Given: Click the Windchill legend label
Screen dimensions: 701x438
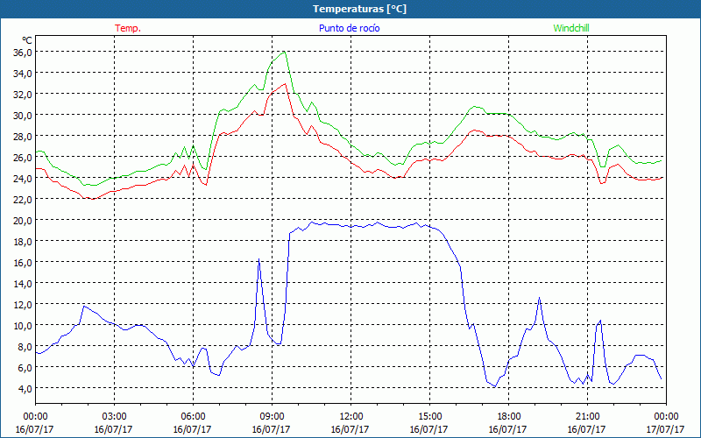Looking at the screenshot, I should (571, 28).
